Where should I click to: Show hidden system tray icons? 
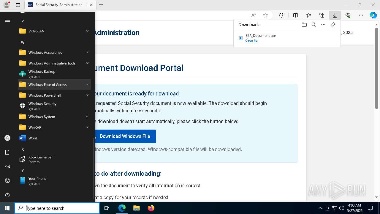(320, 208)
